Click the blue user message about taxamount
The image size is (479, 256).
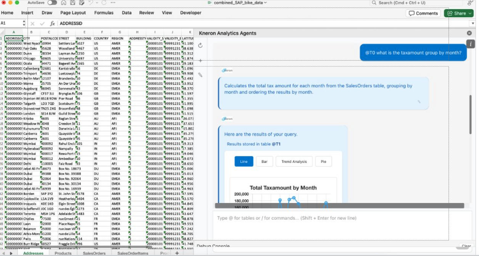point(413,53)
